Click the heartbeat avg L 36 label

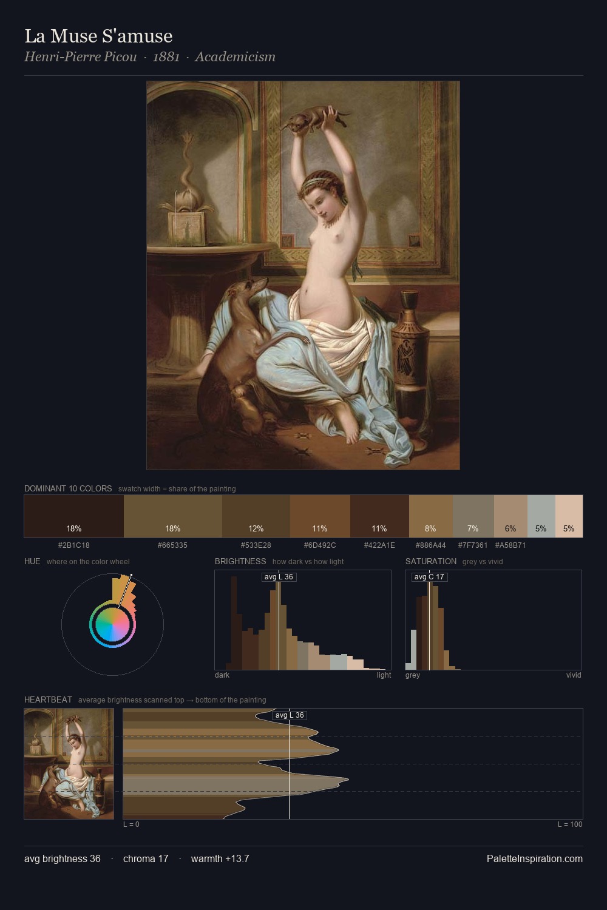click(290, 715)
